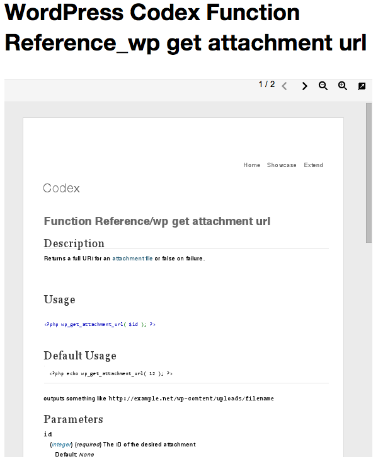Zoom in with plus magnifier icon
Screen dimensions: 378x466
pyautogui.click(x=343, y=86)
